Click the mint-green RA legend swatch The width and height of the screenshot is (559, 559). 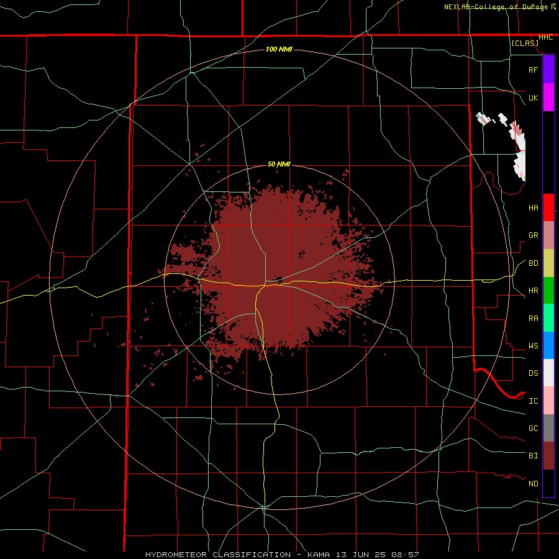pos(548,318)
